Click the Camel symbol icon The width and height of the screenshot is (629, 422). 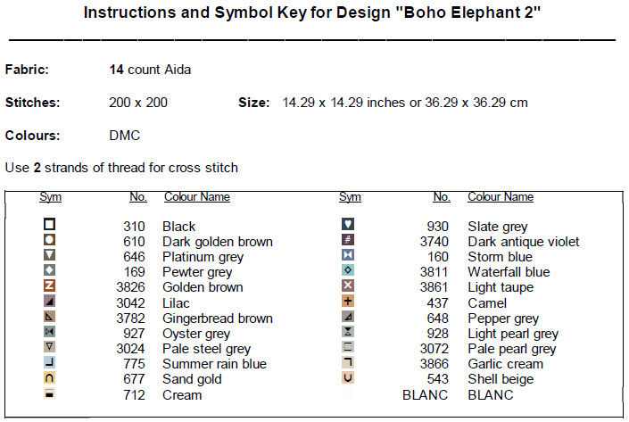tap(348, 302)
